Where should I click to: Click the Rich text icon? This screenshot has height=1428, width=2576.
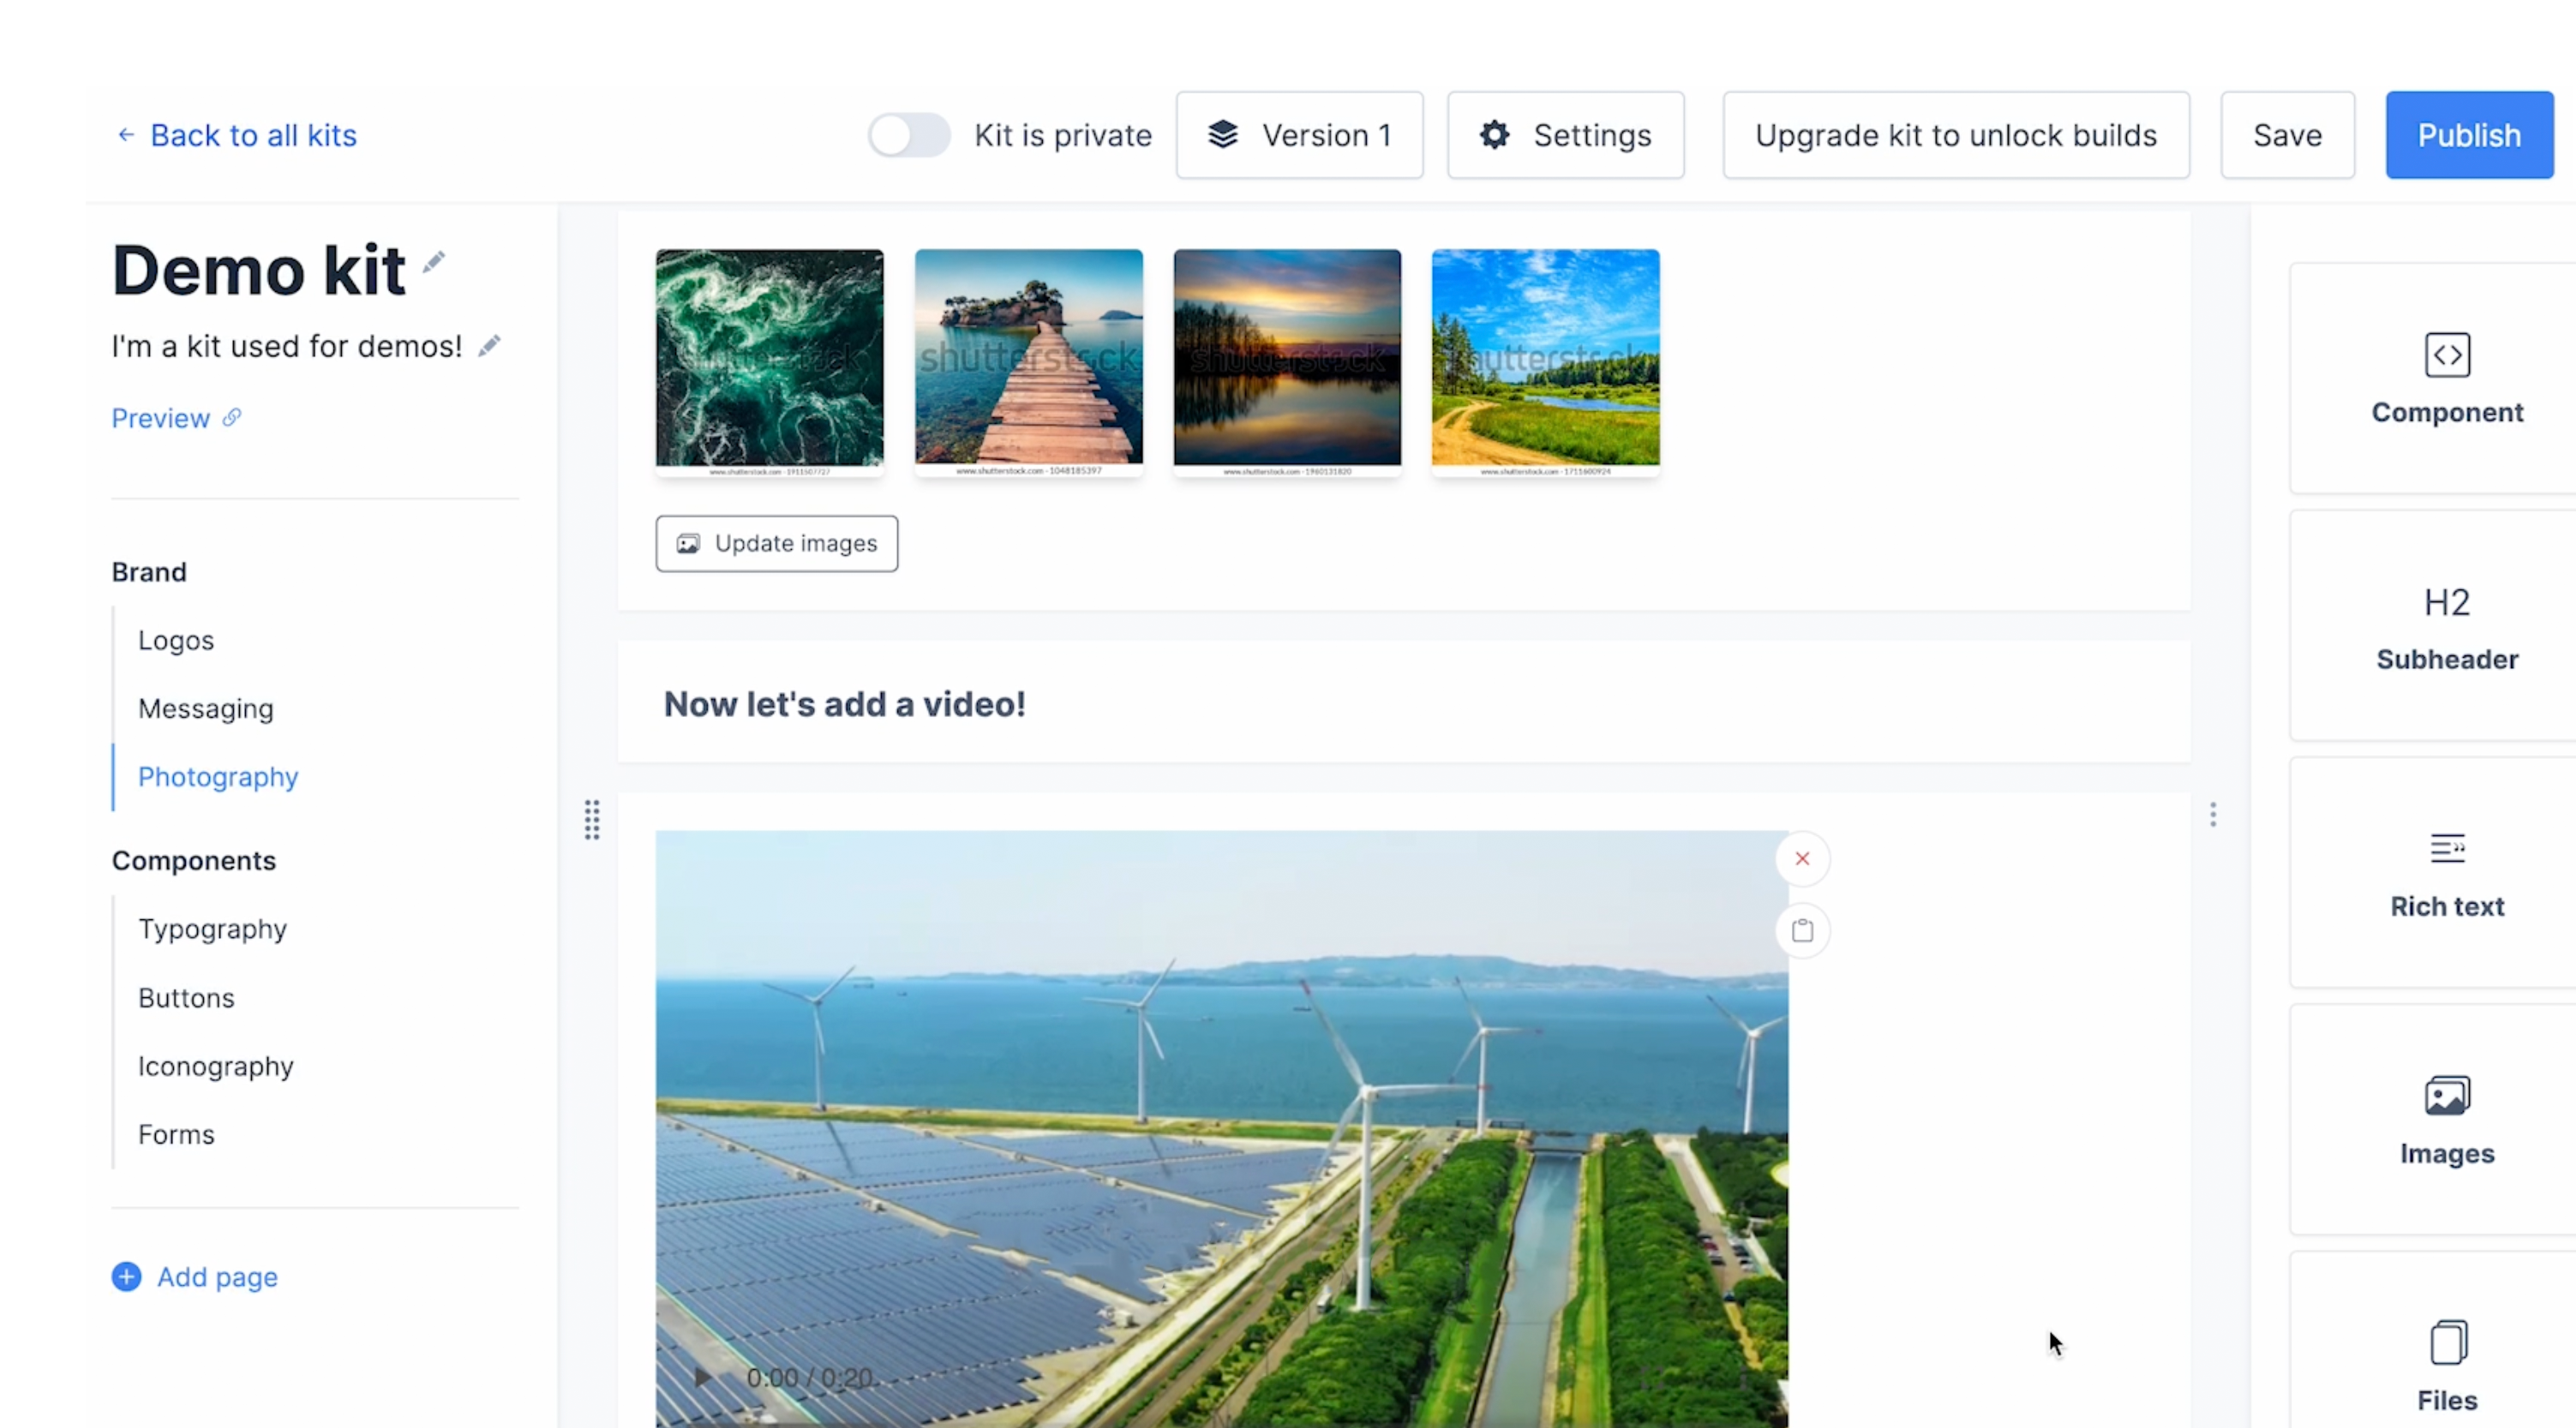(2447, 872)
